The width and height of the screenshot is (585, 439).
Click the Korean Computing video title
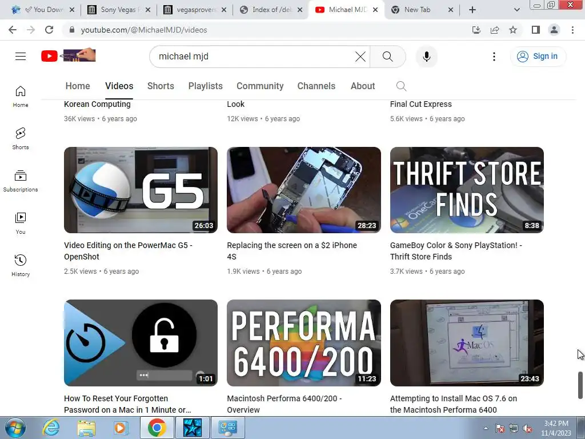click(97, 104)
